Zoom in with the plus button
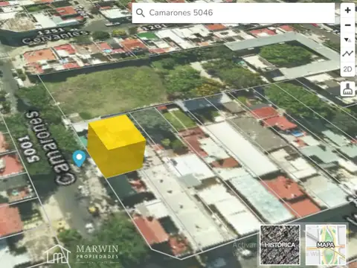The image size is (357, 268). tap(347, 10)
